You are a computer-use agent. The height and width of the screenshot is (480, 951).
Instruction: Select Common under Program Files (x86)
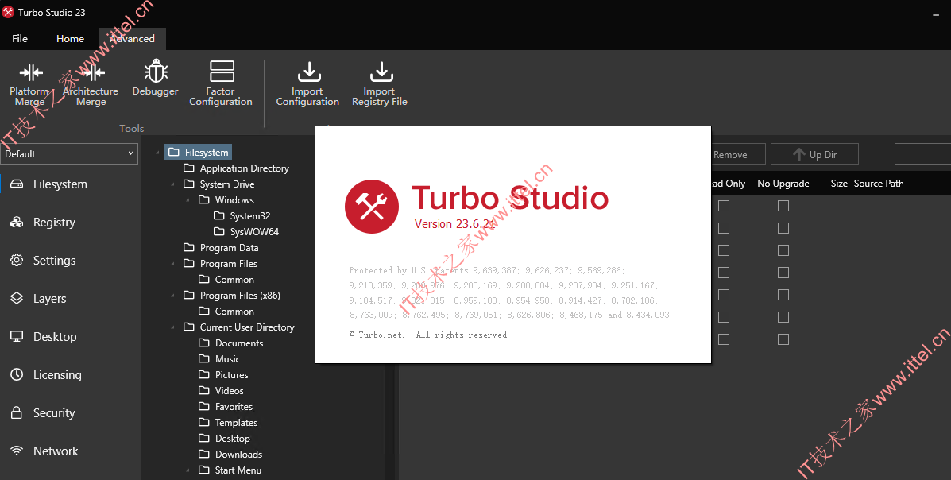point(234,311)
